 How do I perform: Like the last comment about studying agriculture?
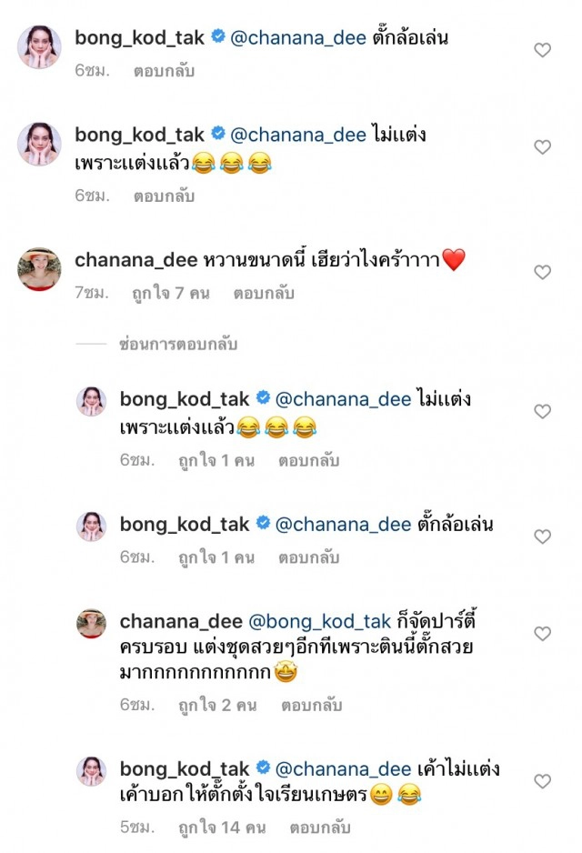543,779
